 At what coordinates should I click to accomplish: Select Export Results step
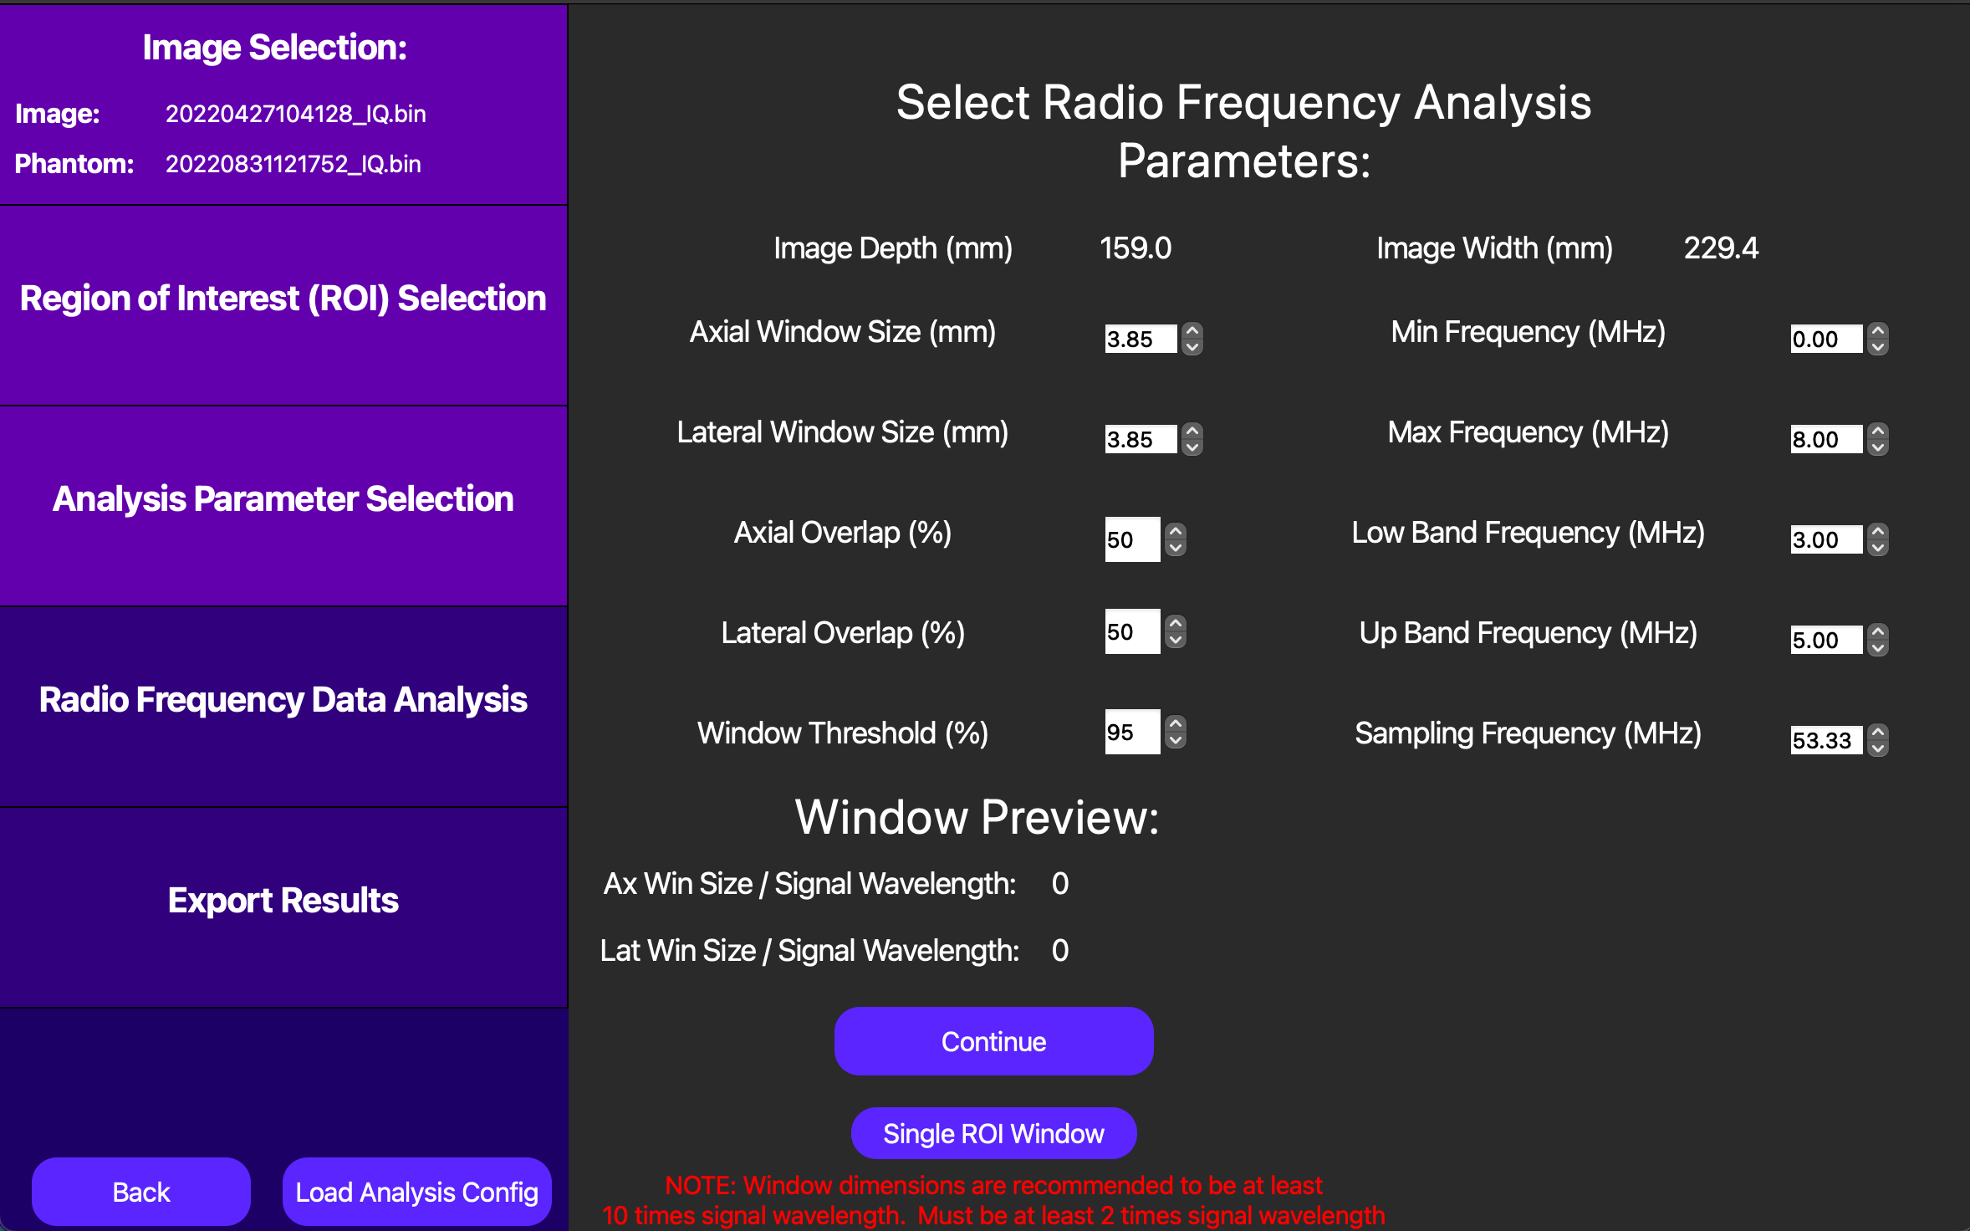283,907
